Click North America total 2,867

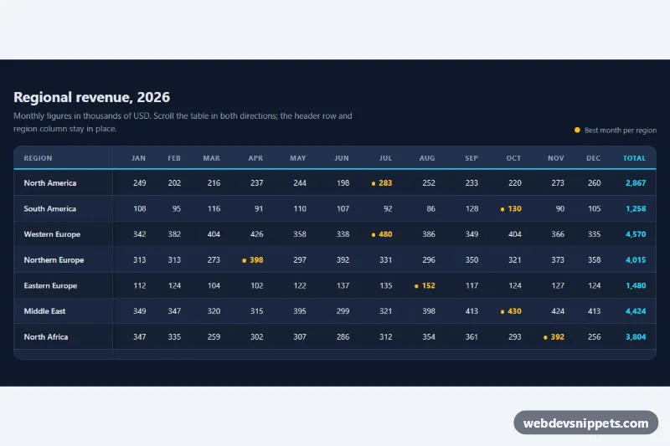click(636, 182)
